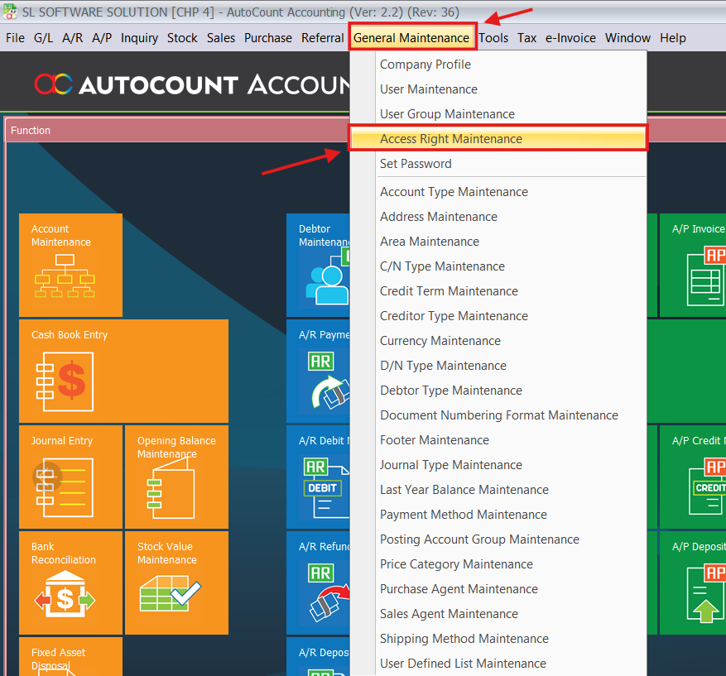Open the A/P Invoice tile
This screenshot has height=676, width=726.
coord(694,265)
